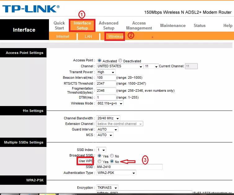Click the Beacon Interval input field

[106, 78]
